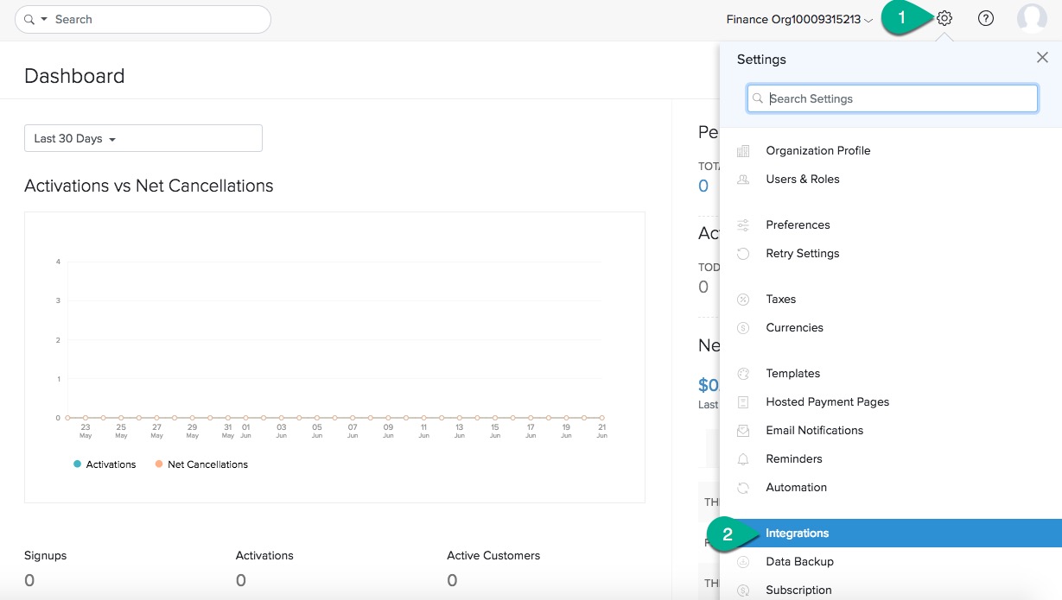Select Integrations in Settings menu
Screen dimensions: 1062x600
tap(797, 534)
